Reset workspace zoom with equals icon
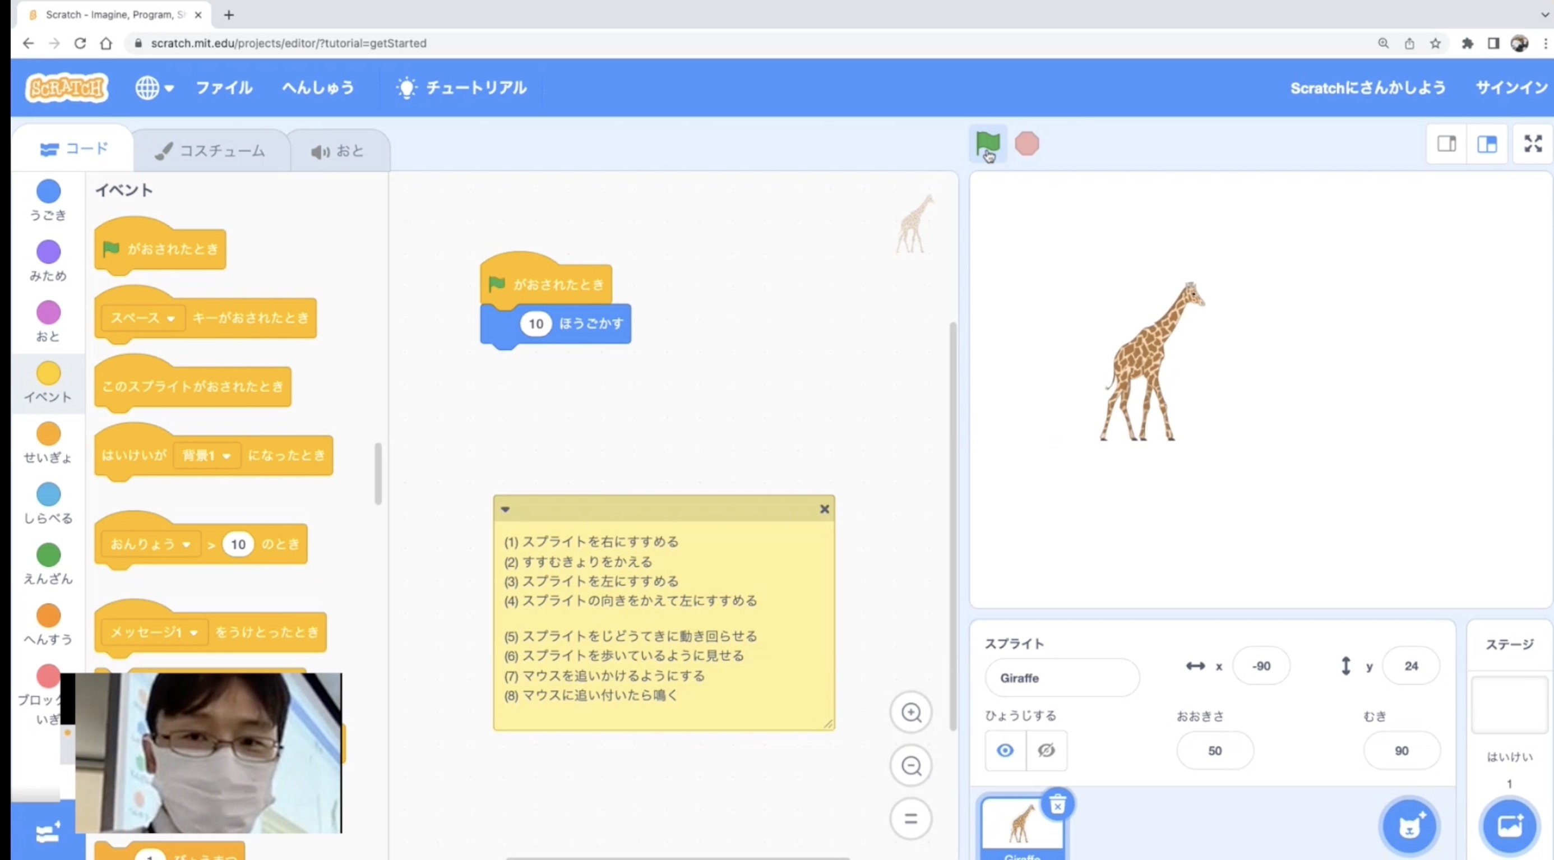Image resolution: width=1554 pixels, height=860 pixels. pyautogui.click(x=911, y=819)
